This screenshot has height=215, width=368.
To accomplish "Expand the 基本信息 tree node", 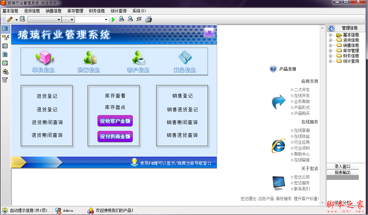I will tap(330, 35).
